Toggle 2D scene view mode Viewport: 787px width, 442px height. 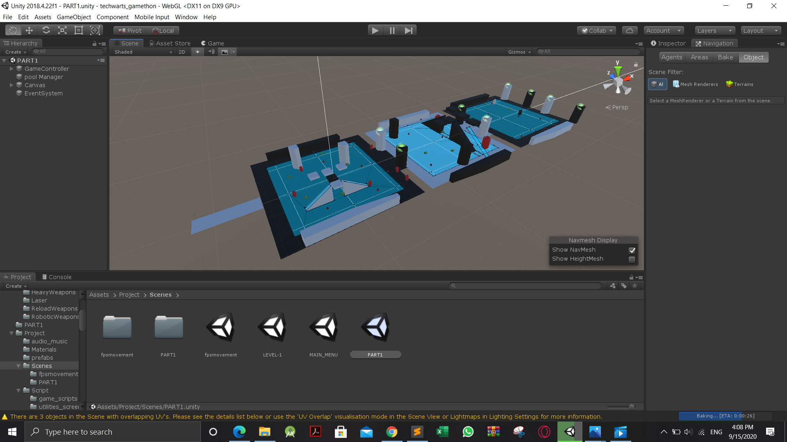click(182, 52)
